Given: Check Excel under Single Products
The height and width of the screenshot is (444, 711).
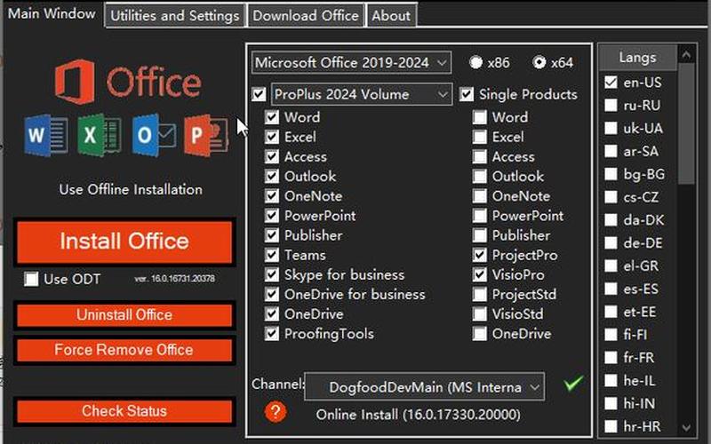Looking at the screenshot, I should tap(480, 137).
